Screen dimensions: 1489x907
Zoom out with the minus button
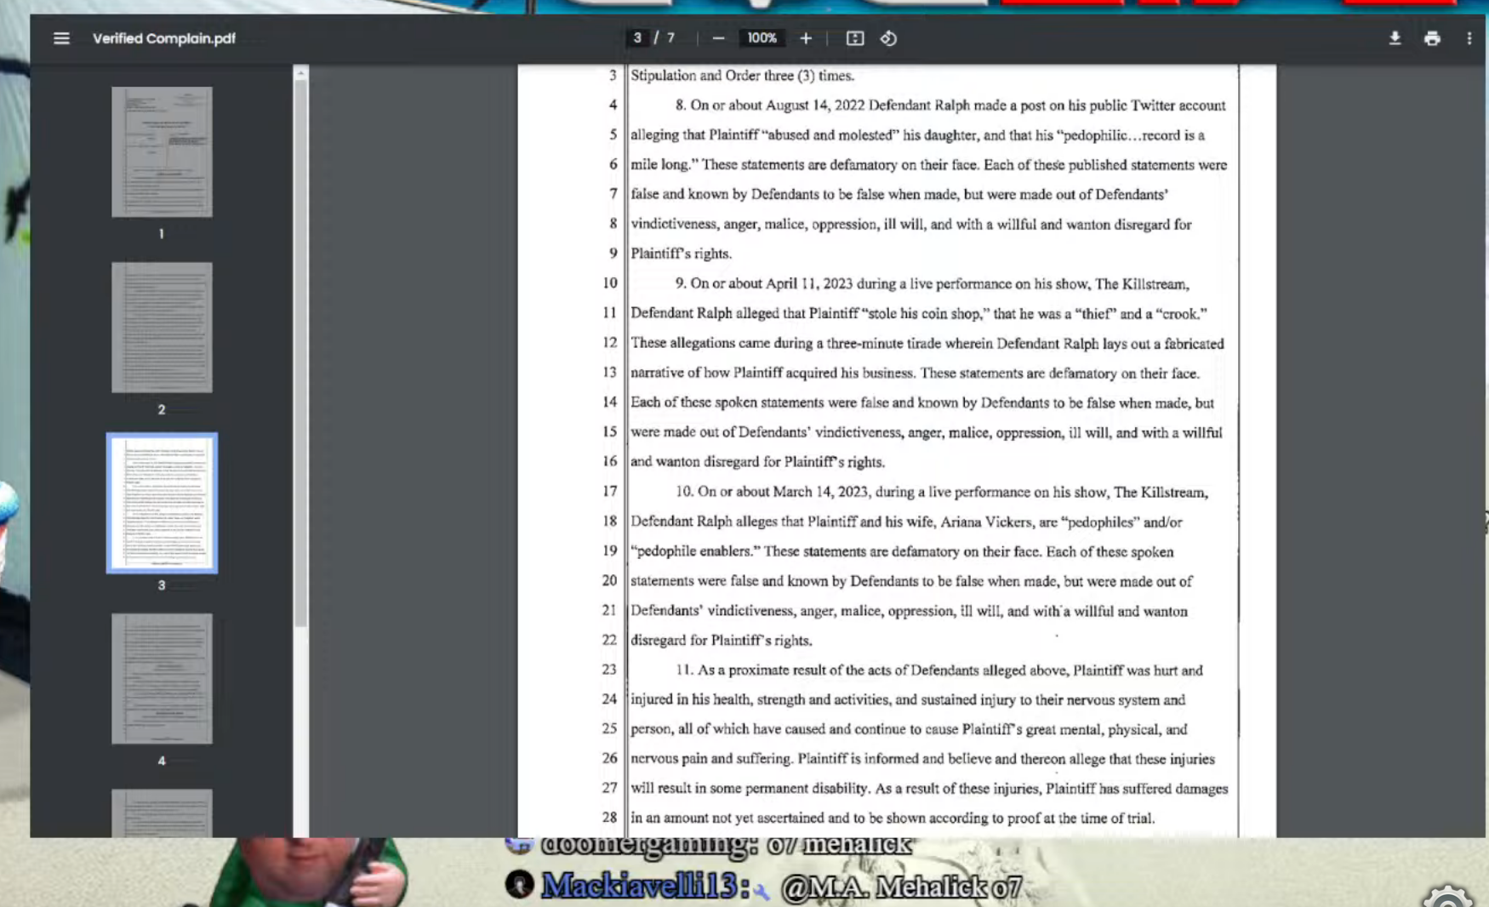point(718,38)
